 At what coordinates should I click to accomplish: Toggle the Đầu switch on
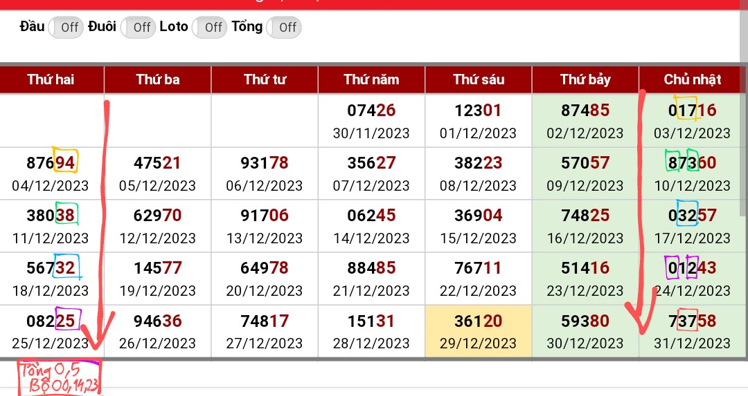[66, 28]
